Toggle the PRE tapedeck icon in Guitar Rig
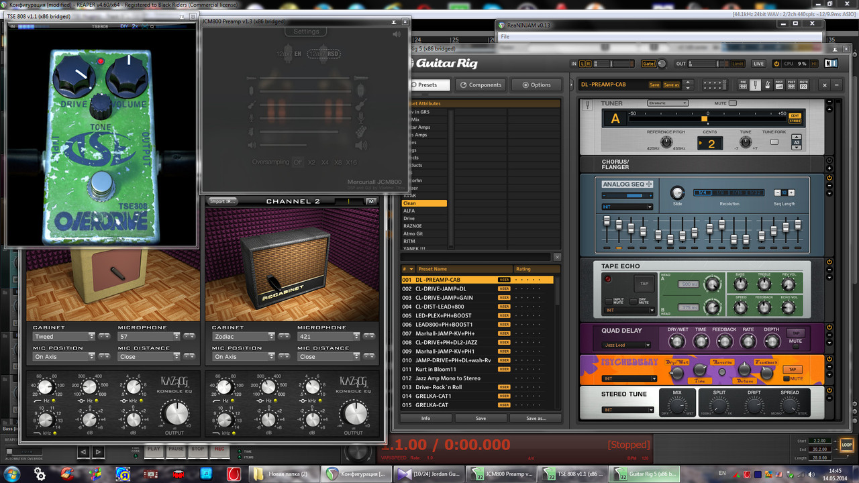This screenshot has height=483, width=859. 743,85
